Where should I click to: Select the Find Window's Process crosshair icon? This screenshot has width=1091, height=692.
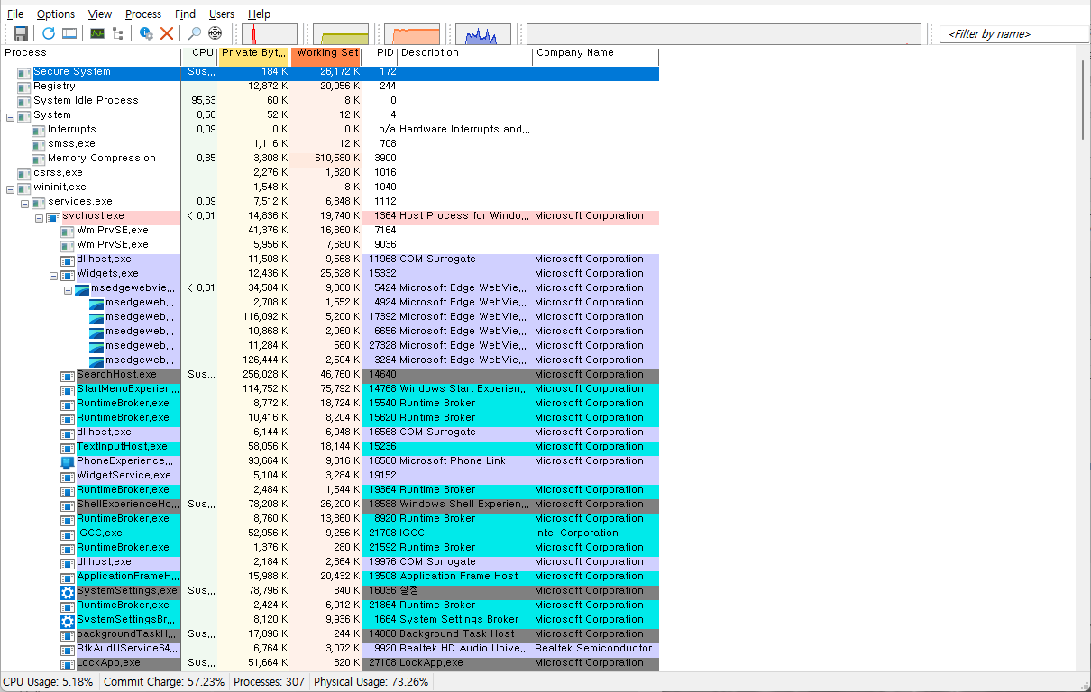tap(215, 33)
